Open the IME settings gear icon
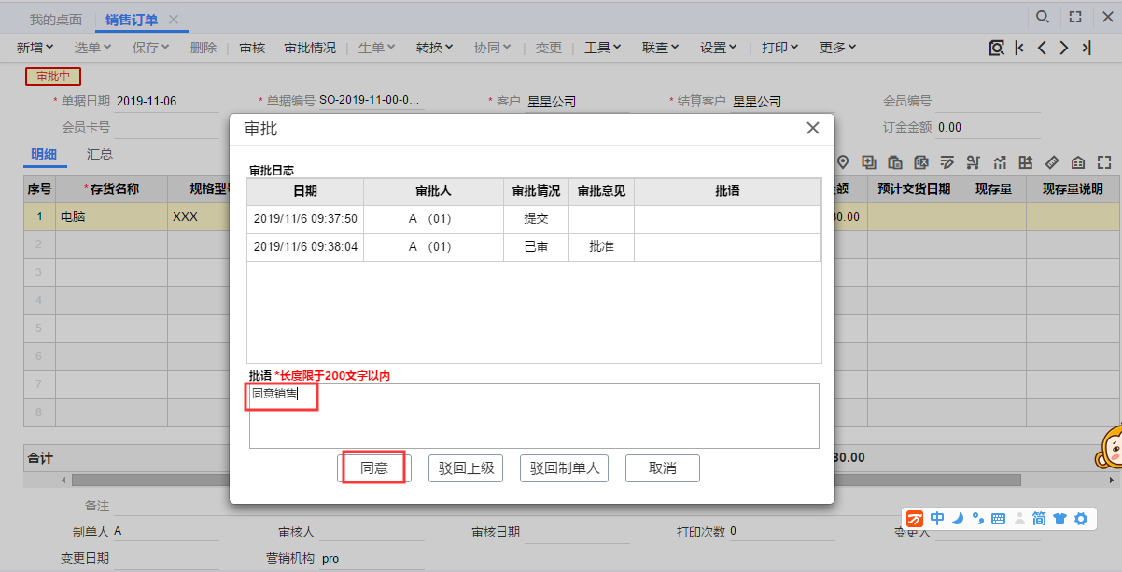Screen dimensions: 1122x572 pyautogui.click(x=1081, y=519)
